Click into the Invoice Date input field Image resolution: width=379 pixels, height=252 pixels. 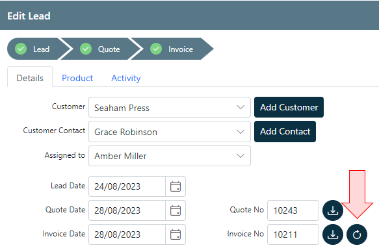pyautogui.click(x=127, y=234)
